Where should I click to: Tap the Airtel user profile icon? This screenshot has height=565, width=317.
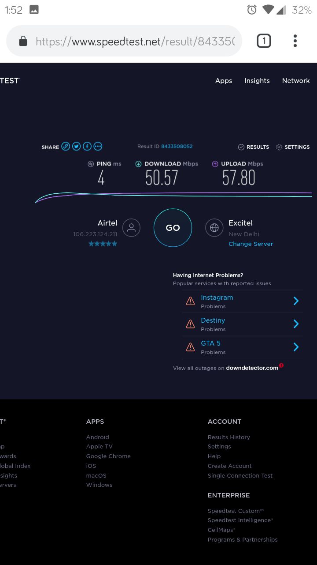(x=131, y=228)
